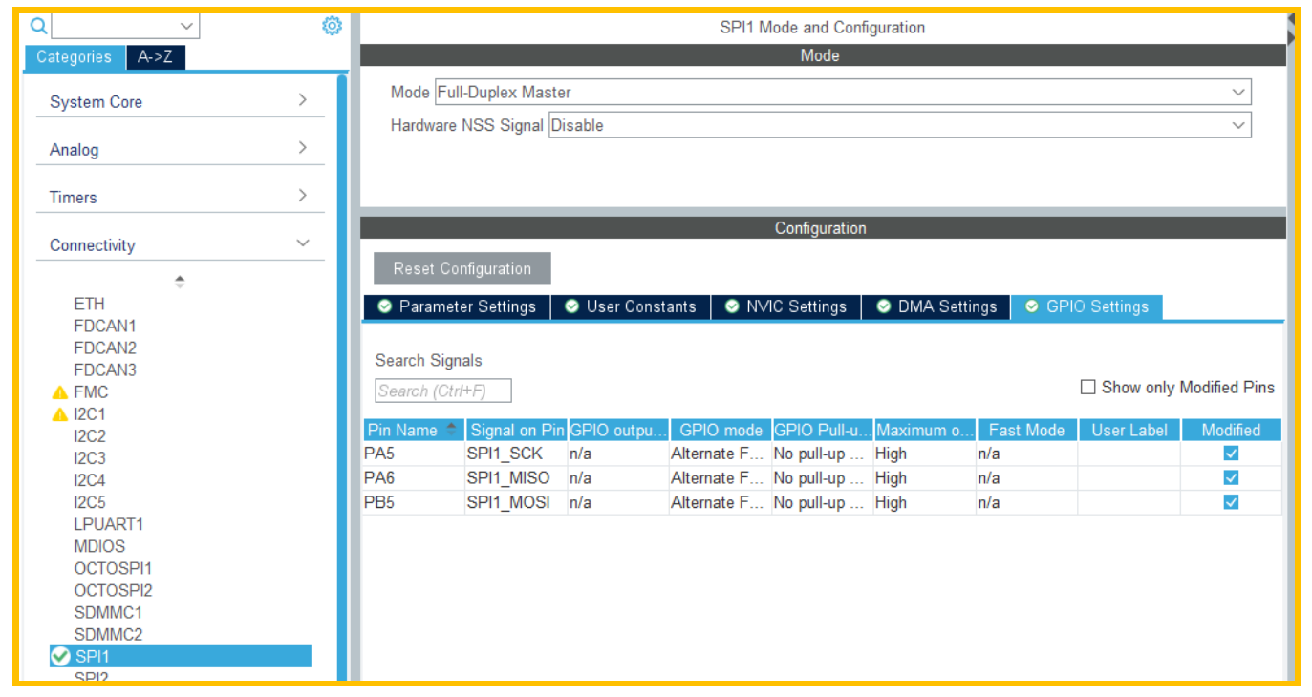
Task: Click the GPIO Pull-up column header
Action: click(x=823, y=430)
